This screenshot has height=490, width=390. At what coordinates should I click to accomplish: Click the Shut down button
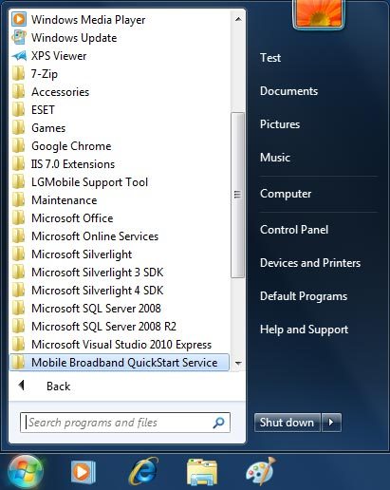pyautogui.click(x=288, y=423)
